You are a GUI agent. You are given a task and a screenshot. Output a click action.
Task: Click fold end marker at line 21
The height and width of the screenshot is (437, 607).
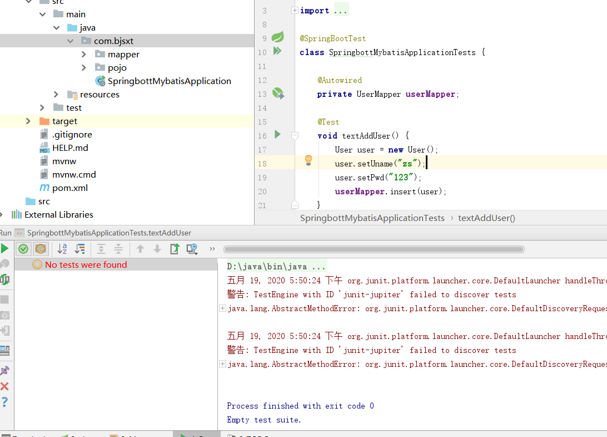tap(295, 205)
